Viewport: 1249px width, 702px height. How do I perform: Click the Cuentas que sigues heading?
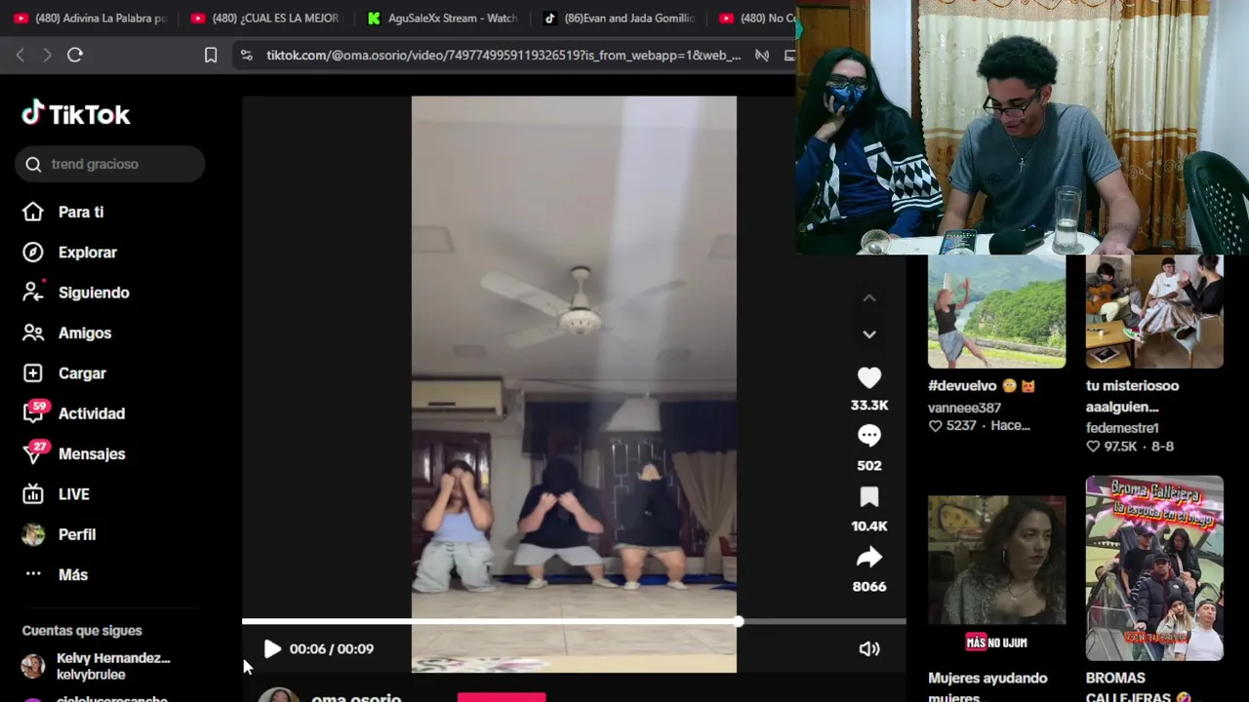coord(82,630)
